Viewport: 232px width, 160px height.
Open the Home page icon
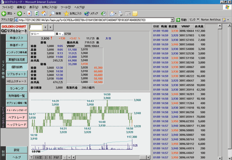(44, 13)
